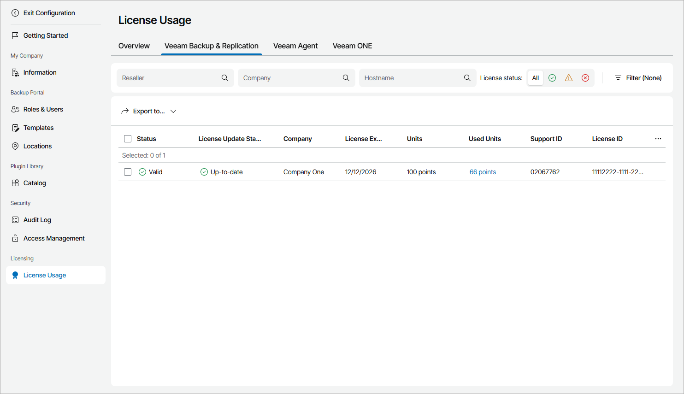This screenshot has height=394, width=684.
Task: Open Getting Started in the sidebar
Action: (x=46, y=35)
